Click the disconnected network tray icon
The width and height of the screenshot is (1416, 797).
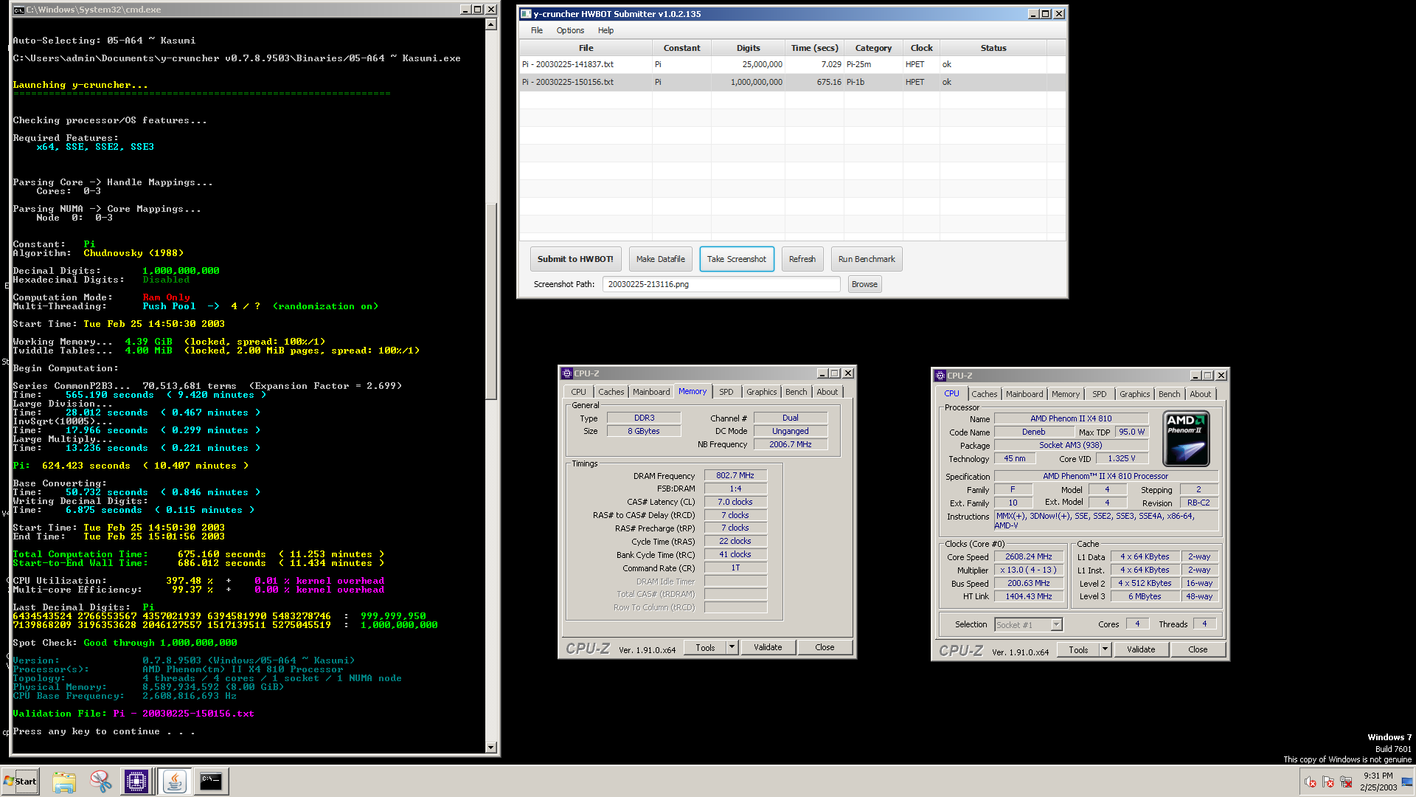click(1346, 782)
